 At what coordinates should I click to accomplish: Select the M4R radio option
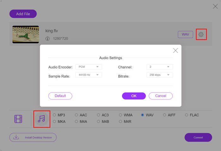click(120, 121)
